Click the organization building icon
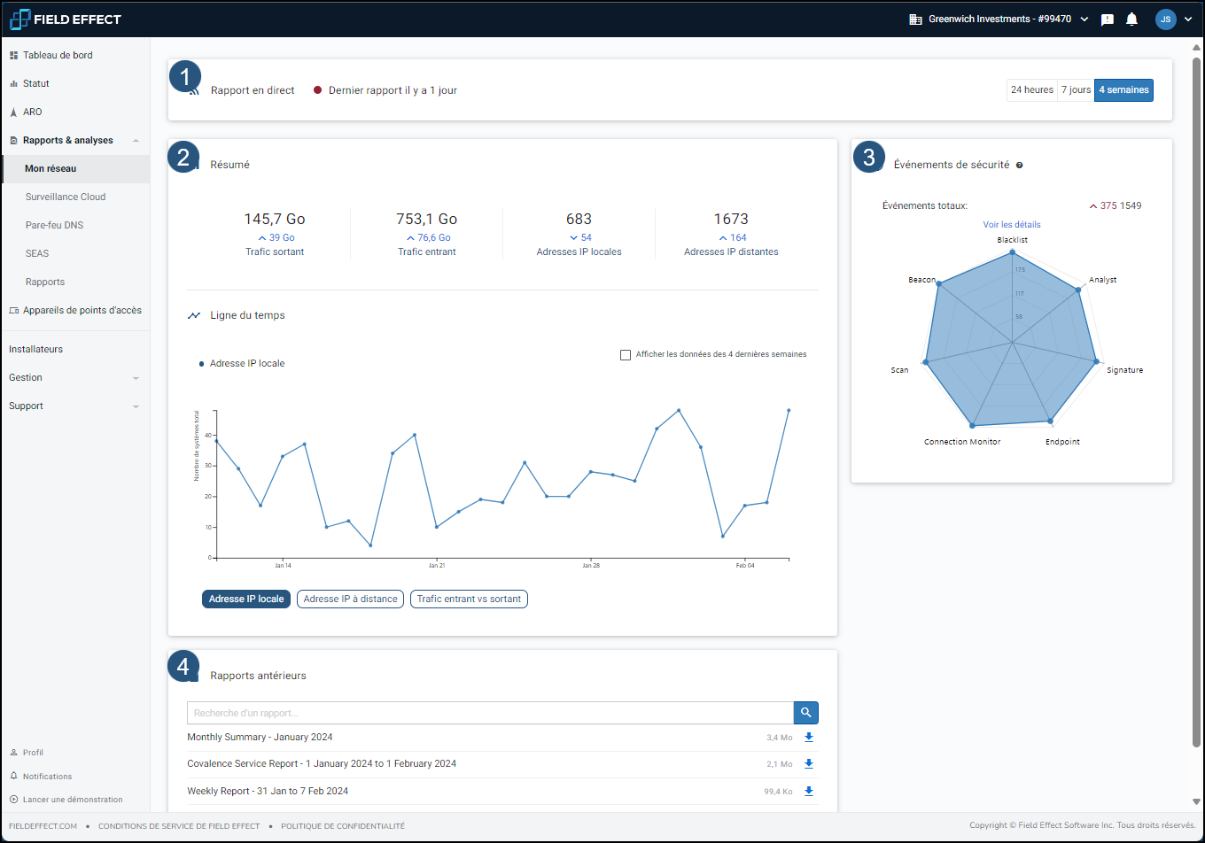The width and height of the screenshot is (1205, 843). click(x=915, y=19)
